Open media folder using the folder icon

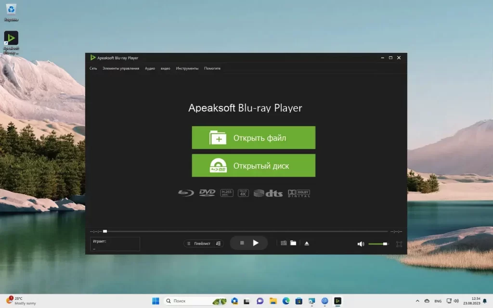click(x=294, y=243)
